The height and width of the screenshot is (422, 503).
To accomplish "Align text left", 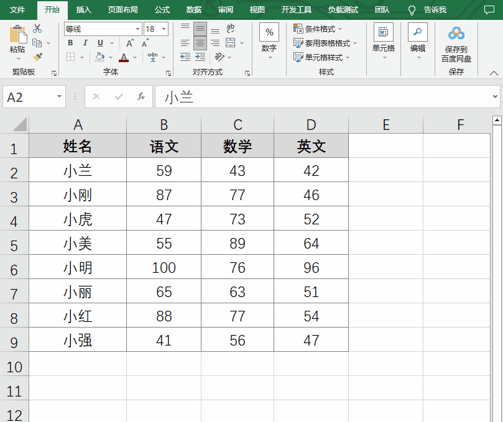I will pyautogui.click(x=185, y=43).
